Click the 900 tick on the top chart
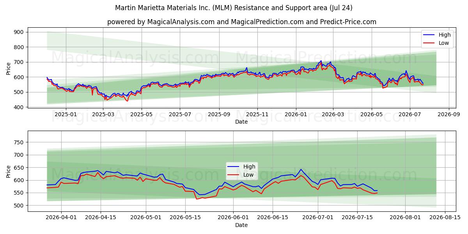468x234 pixels. pyautogui.click(x=19, y=32)
